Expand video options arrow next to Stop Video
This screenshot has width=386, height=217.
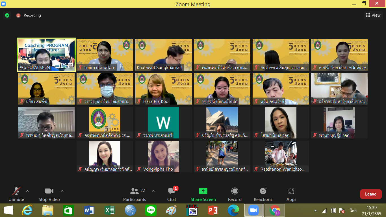(62, 191)
